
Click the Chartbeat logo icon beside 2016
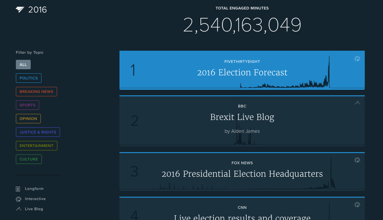click(x=20, y=9)
